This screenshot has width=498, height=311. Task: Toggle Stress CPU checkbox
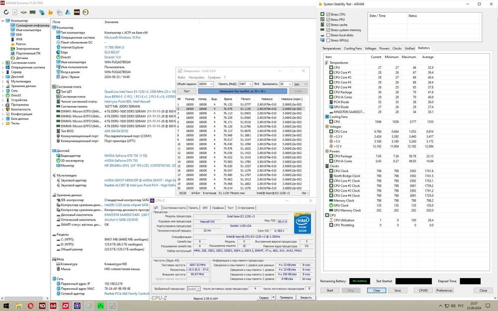point(328,14)
